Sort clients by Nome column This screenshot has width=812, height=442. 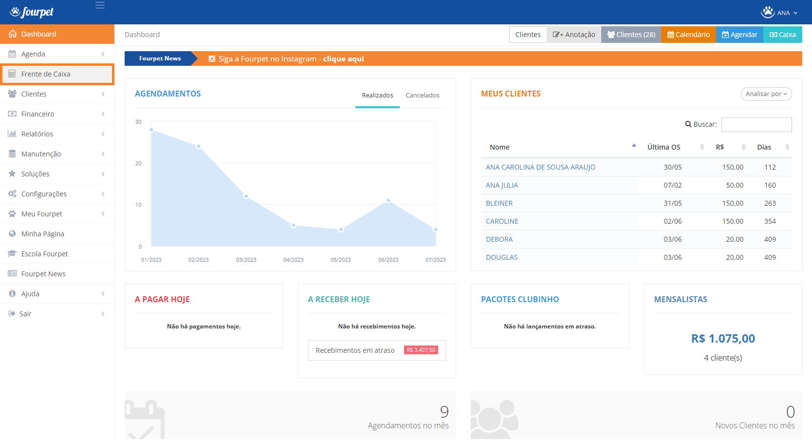pyautogui.click(x=560, y=147)
